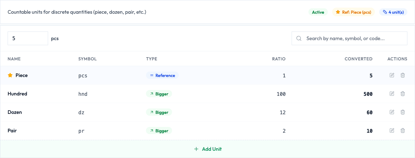Image resolution: width=415 pixels, height=158 pixels.
Task: Click the Ref: Piece (pcs) badge
Action: (x=353, y=12)
